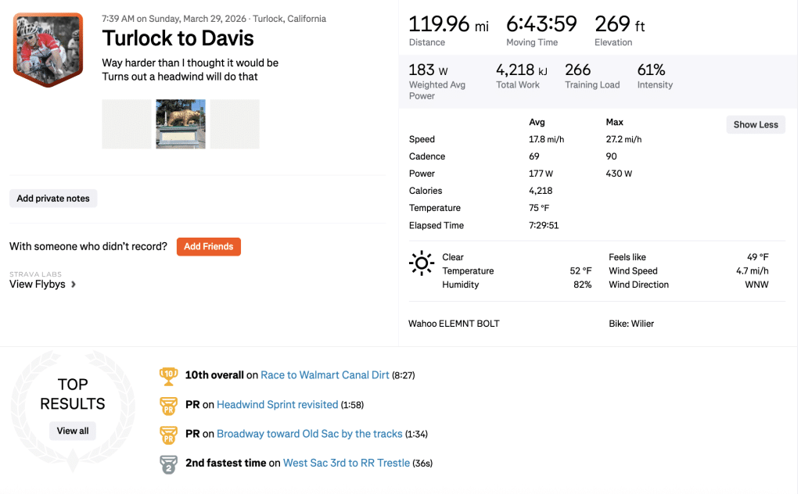Image resolution: width=801 pixels, height=494 pixels.
Task: Open the first blank photo thumbnail
Action: click(x=126, y=123)
